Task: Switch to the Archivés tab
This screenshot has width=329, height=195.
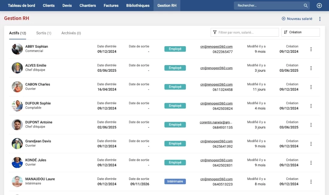Action: point(71,33)
